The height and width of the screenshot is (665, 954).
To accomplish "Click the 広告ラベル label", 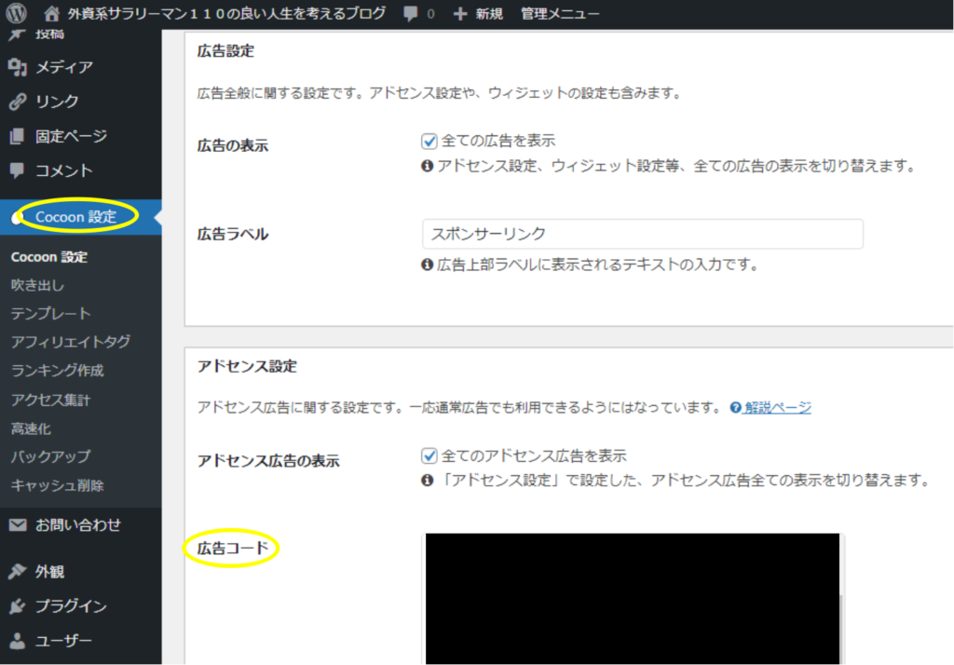I will click(232, 235).
